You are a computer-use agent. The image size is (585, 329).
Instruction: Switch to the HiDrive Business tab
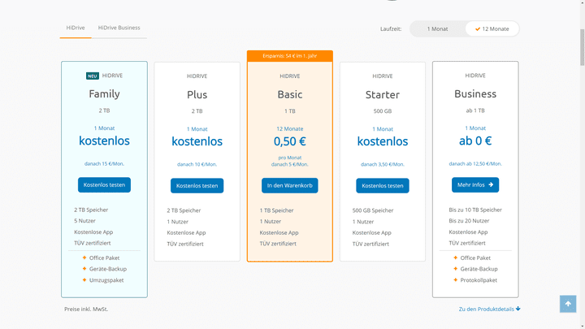pyautogui.click(x=119, y=28)
